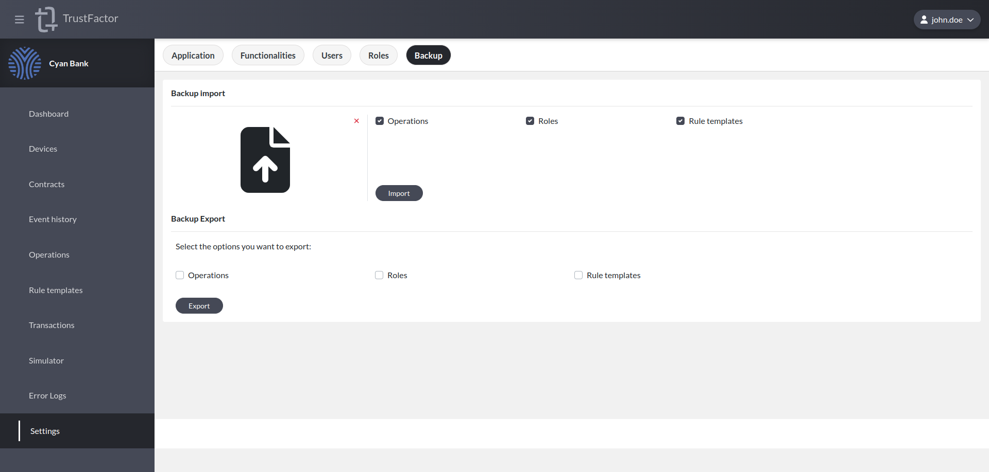989x472 pixels.
Task: Click the file upload icon
Action: (265, 160)
